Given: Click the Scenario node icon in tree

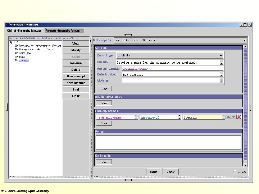Looking at the screenshot, I should [17, 60].
